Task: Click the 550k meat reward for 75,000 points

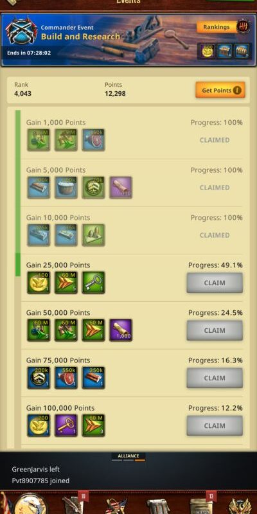Action: tap(66, 378)
